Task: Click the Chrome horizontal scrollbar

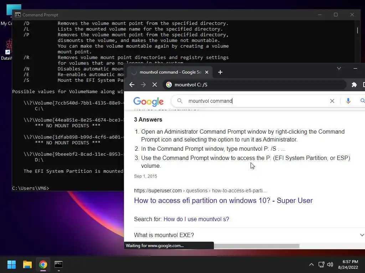Action: click(257, 246)
